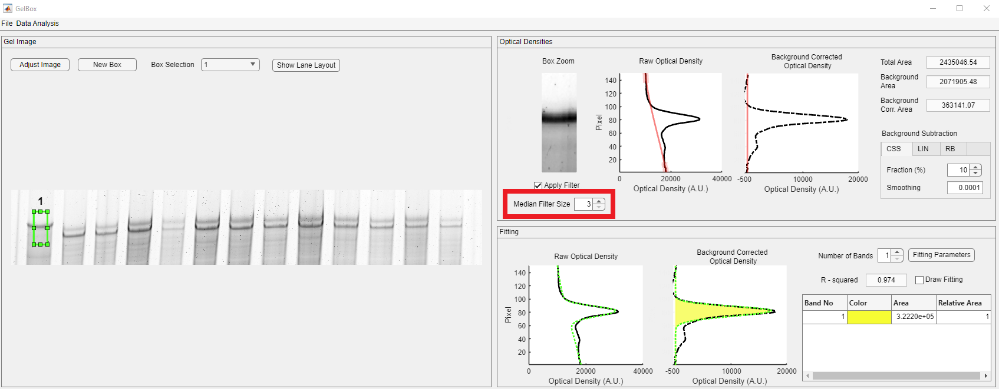The width and height of the screenshot is (999, 389).
Task: Toggle the Apply Filter checkbox
Action: pos(538,185)
